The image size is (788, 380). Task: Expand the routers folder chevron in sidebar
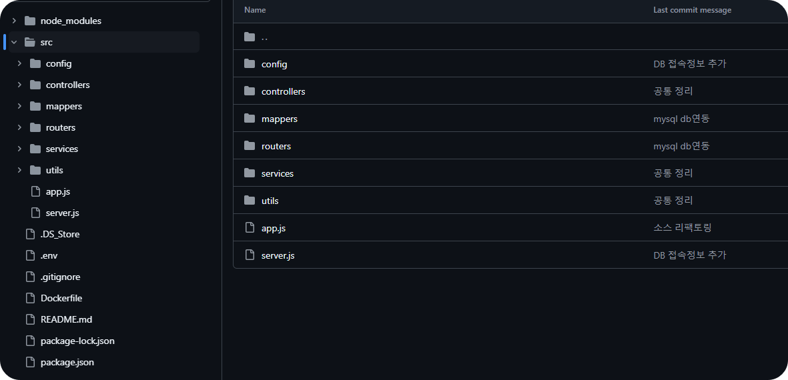(19, 127)
